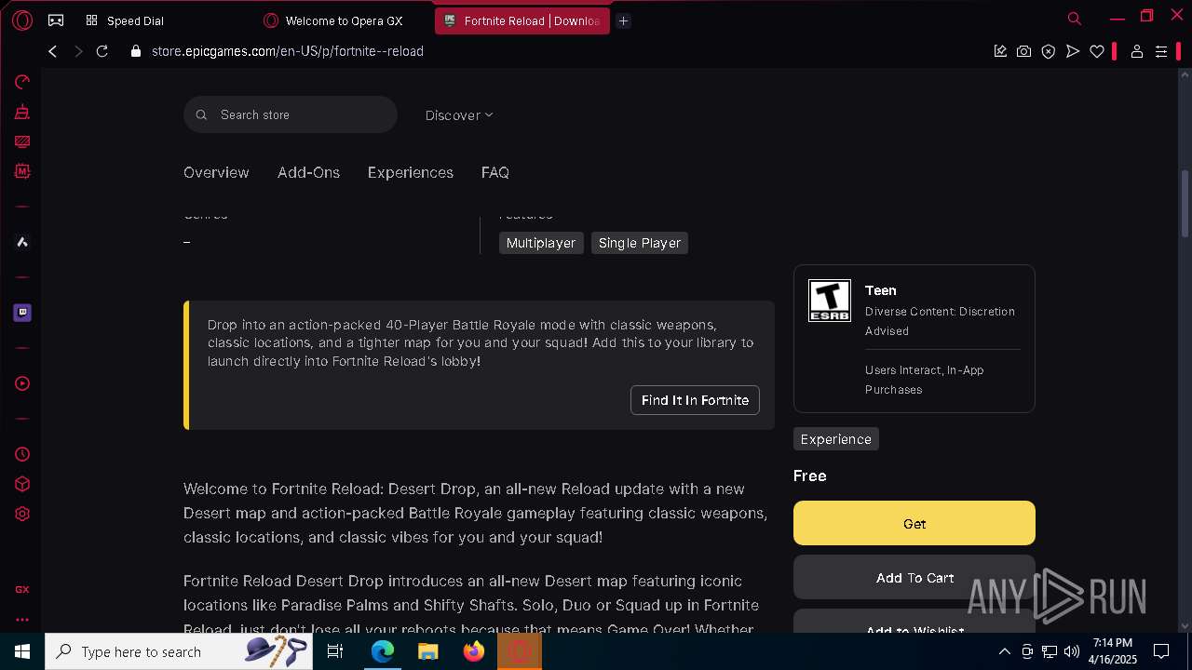Launch Microsoft Edge from taskbar
The width and height of the screenshot is (1192, 670).
[382, 651]
